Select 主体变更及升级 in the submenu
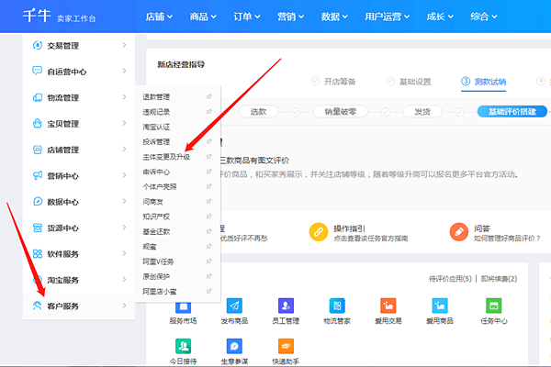This screenshot has width=551, height=367. pyautogui.click(x=166, y=157)
